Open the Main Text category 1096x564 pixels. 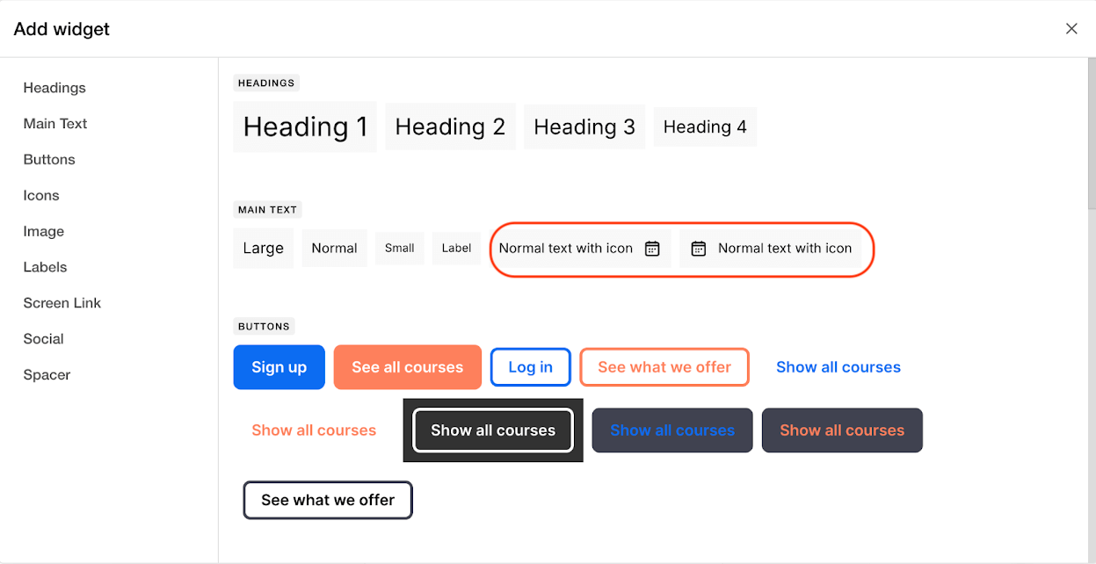tap(55, 124)
